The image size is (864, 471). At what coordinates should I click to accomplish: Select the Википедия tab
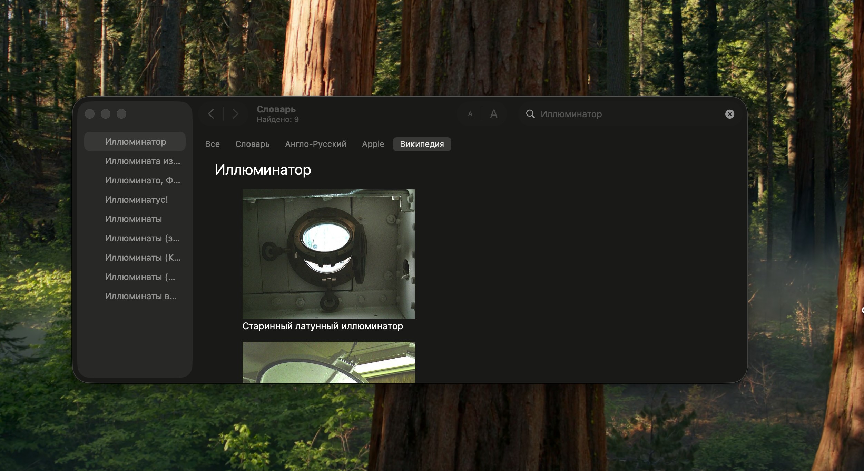click(422, 144)
